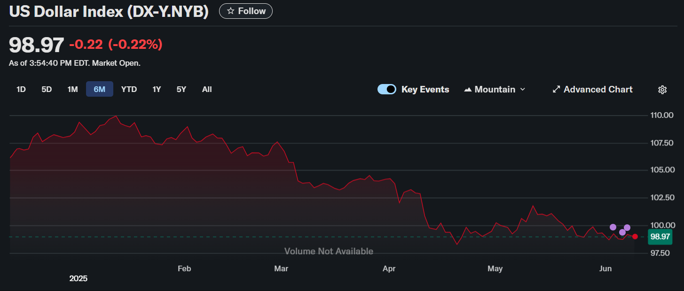
Task: Click the red current price dot
Action: click(x=635, y=237)
